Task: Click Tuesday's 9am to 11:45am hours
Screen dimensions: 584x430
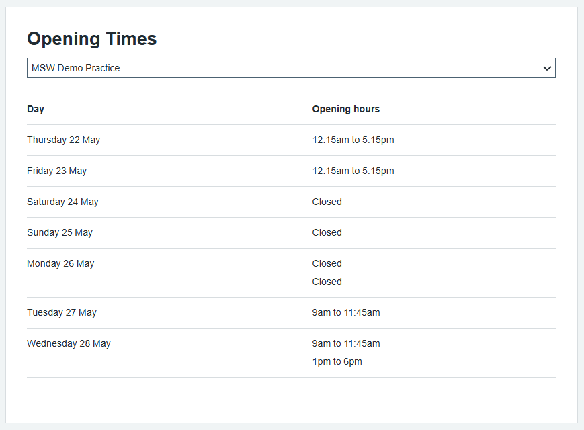Action: point(345,312)
